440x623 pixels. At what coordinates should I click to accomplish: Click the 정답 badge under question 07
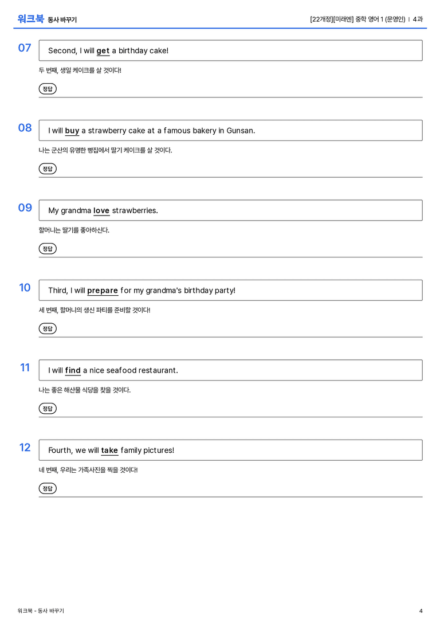48,89
